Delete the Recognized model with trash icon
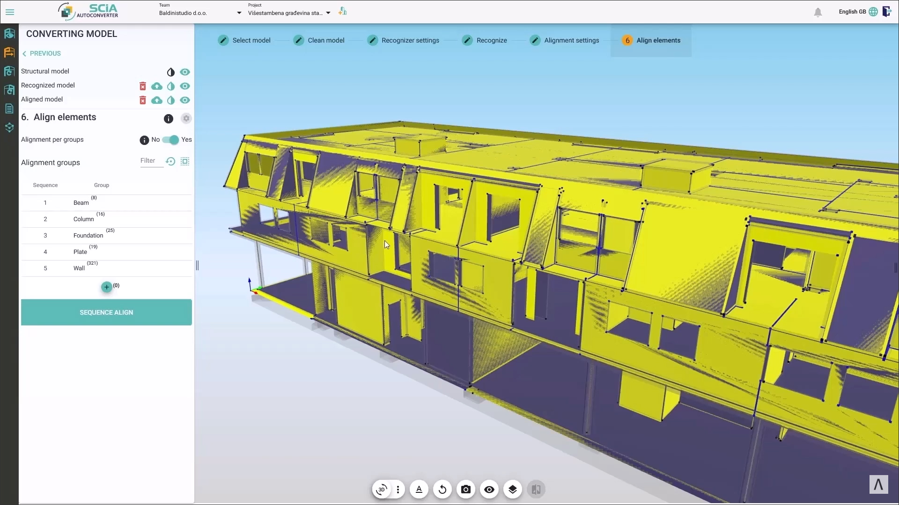 [x=143, y=86]
